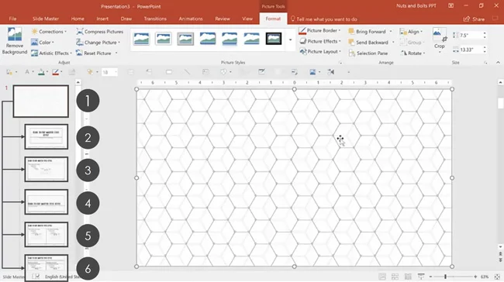
Task: Open the Size group dialog launcher
Action: [x=485, y=63]
